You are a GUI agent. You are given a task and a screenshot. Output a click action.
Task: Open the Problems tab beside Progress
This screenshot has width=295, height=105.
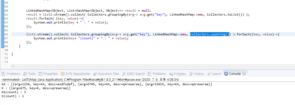157,74
